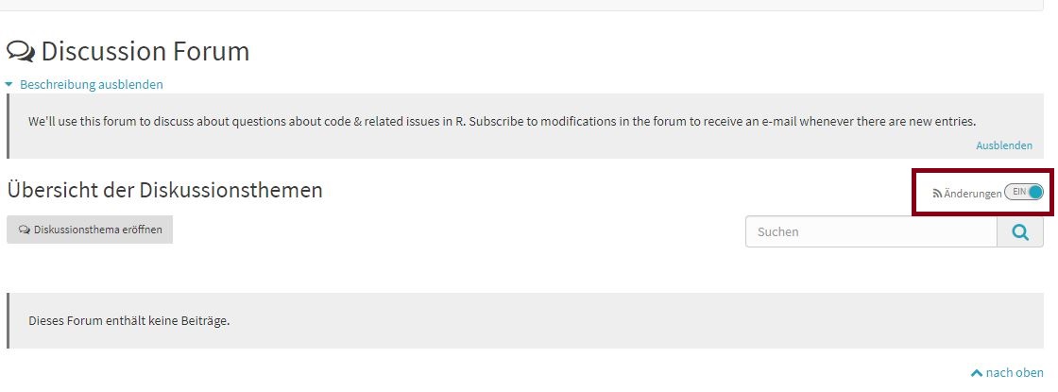Click the magnifying glass search icon
The image size is (1058, 392).
(x=1020, y=232)
